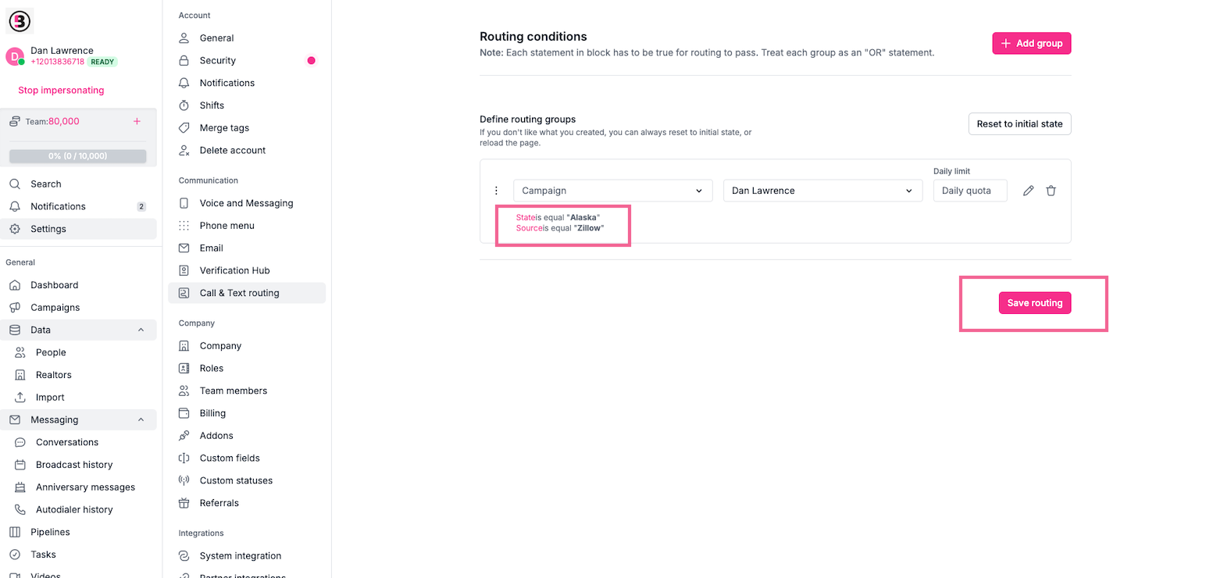Switch to Call & Text routing section
The width and height of the screenshot is (1213, 578).
240,292
